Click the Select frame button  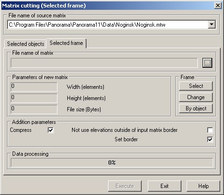pos(196,86)
